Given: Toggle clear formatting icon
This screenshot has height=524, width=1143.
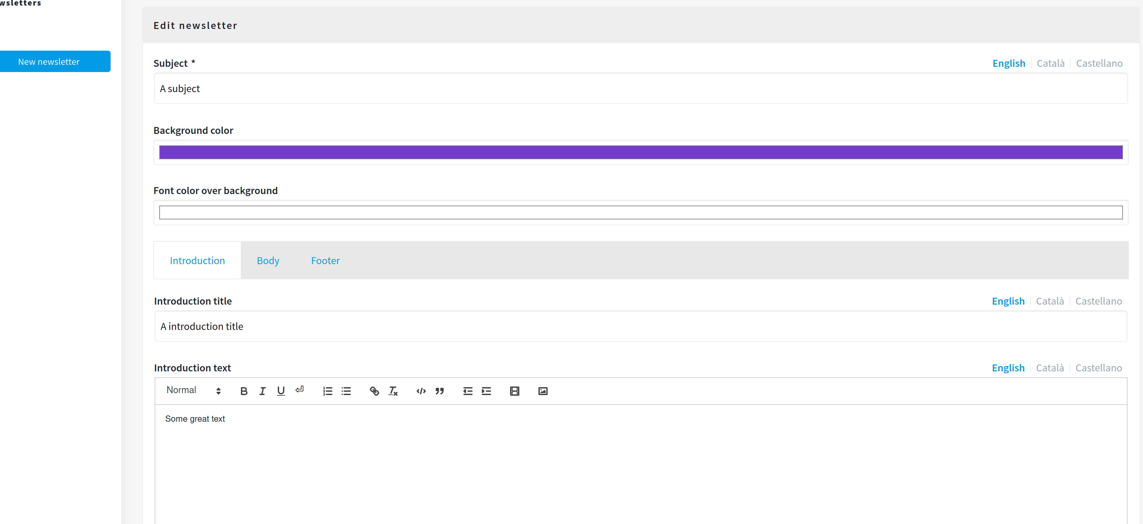Looking at the screenshot, I should point(394,391).
